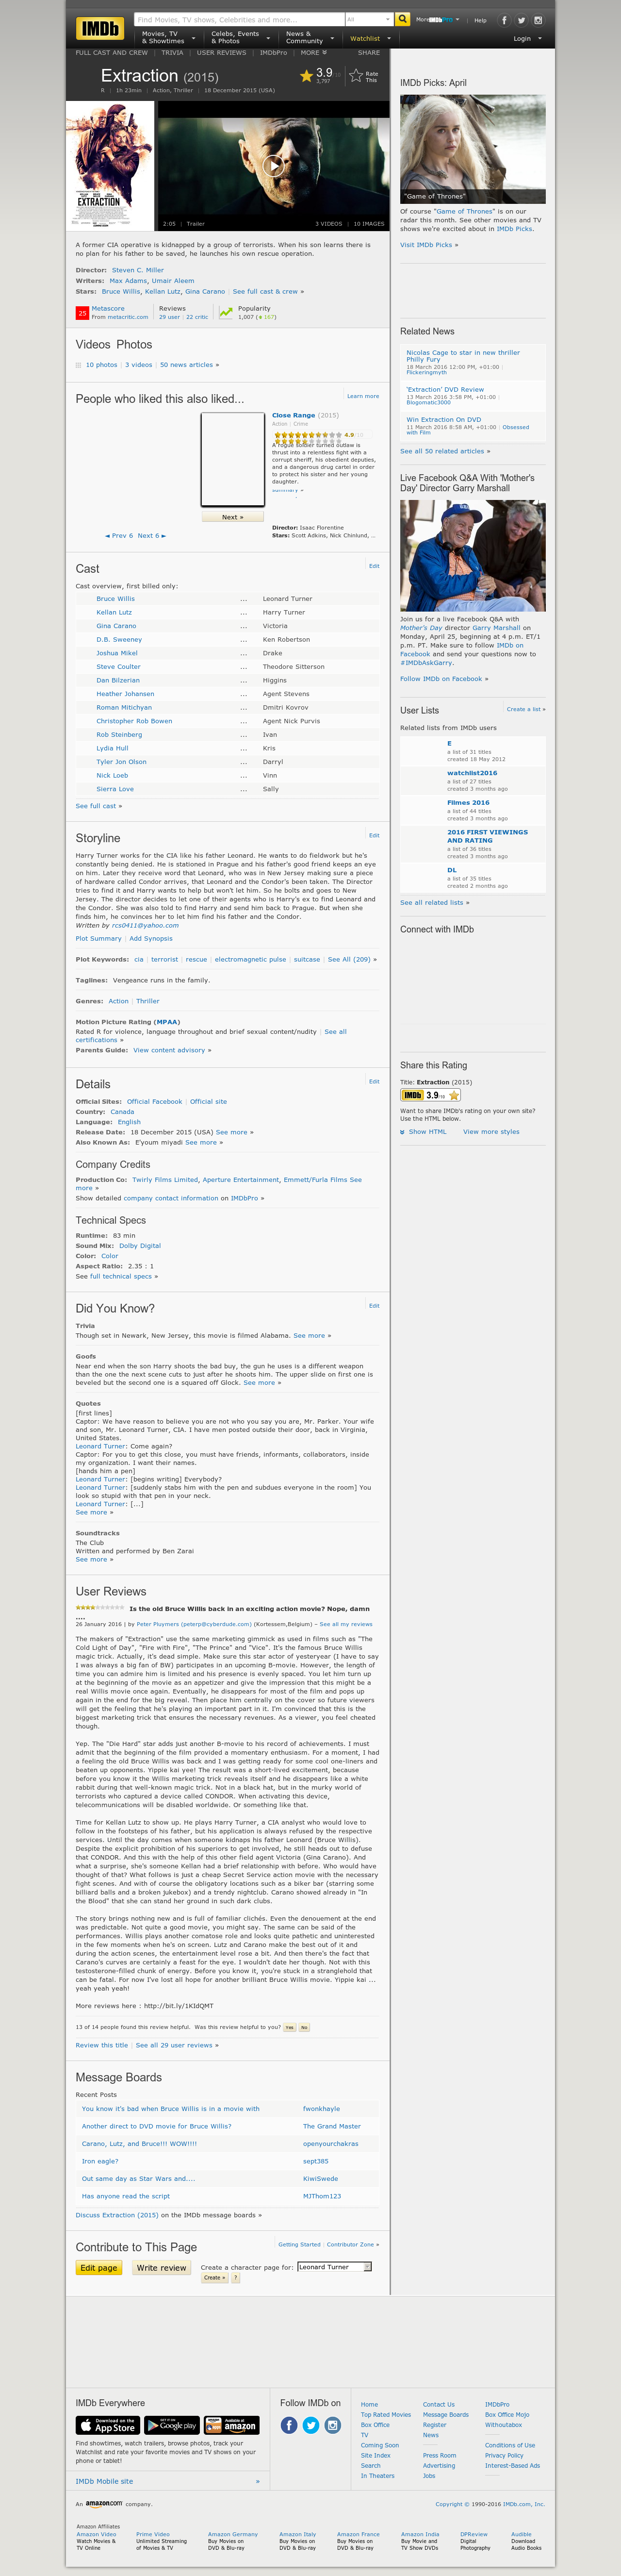Image resolution: width=621 pixels, height=2576 pixels.
Task: Open the USER REVIEWS tab
Action: click(x=221, y=53)
